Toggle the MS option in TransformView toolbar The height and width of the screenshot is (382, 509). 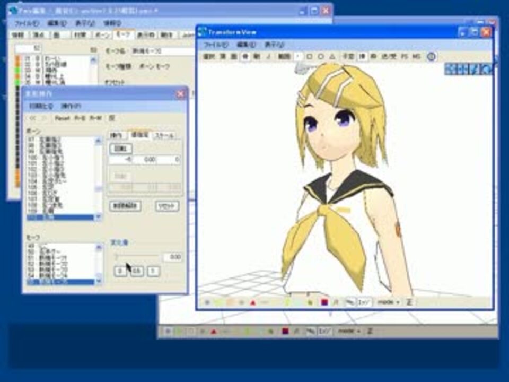(x=416, y=57)
